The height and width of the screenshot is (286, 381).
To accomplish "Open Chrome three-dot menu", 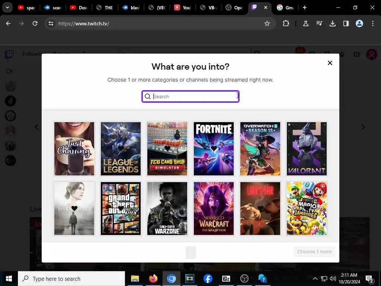I will (x=372, y=23).
